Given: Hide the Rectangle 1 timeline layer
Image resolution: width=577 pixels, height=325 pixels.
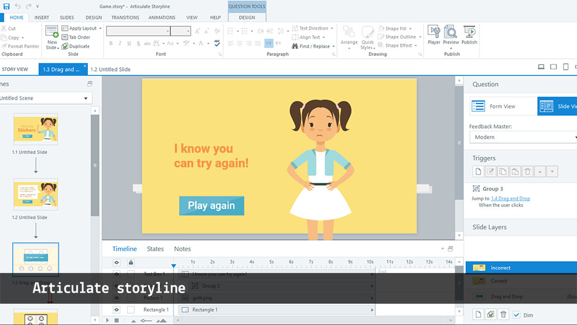Looking at the screenshot, I should point(116,310).
